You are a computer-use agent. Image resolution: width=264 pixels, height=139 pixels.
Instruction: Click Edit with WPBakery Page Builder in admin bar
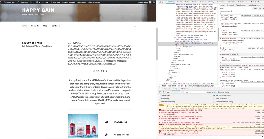pos(74,2)
